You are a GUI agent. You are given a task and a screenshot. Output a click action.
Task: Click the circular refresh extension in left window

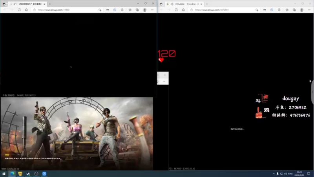coord(122,10)
